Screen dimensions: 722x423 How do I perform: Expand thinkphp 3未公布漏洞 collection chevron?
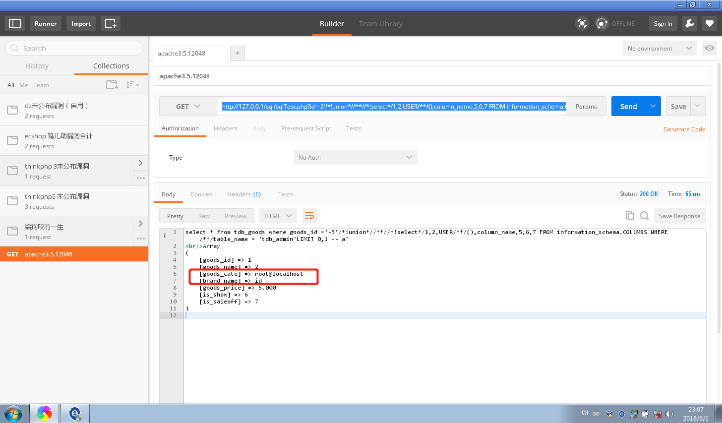[141, 163]
